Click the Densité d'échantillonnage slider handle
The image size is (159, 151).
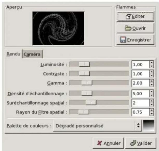click(x=87, y=93)
